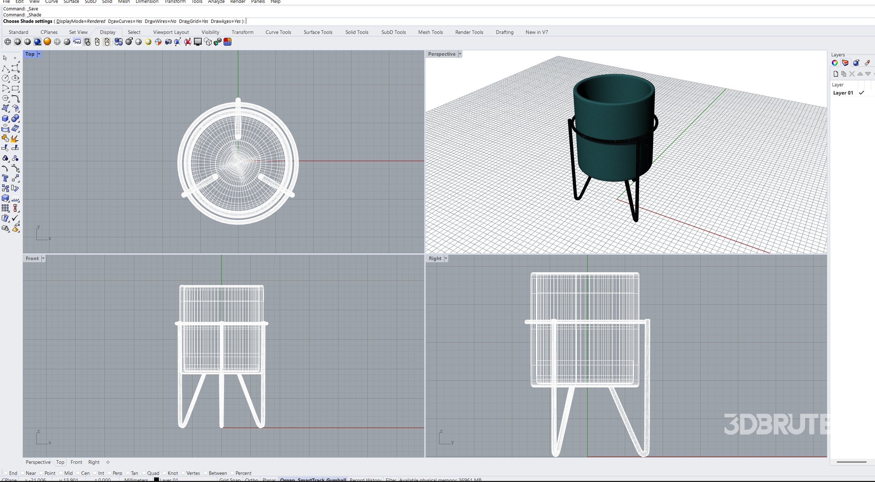This screenshot has height=482, width=875.
Task: Create new layer with blank page icon
Action: pos(835,74)
